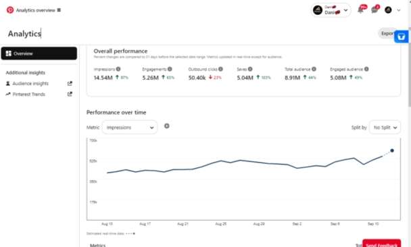Screen dimensions: 411x247
Task: Click the Export button
Action: click(x=387, y=33)
